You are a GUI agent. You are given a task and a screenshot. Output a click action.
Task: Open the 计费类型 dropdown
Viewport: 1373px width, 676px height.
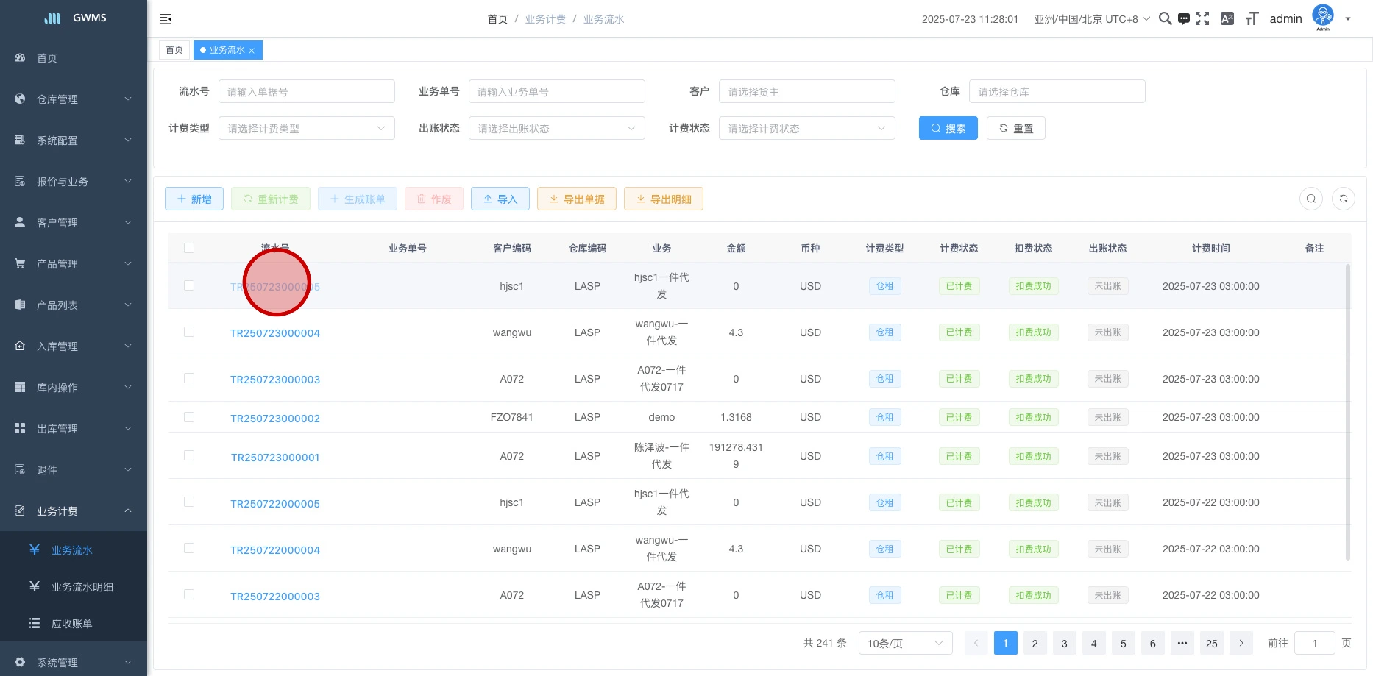click(306, 128)
